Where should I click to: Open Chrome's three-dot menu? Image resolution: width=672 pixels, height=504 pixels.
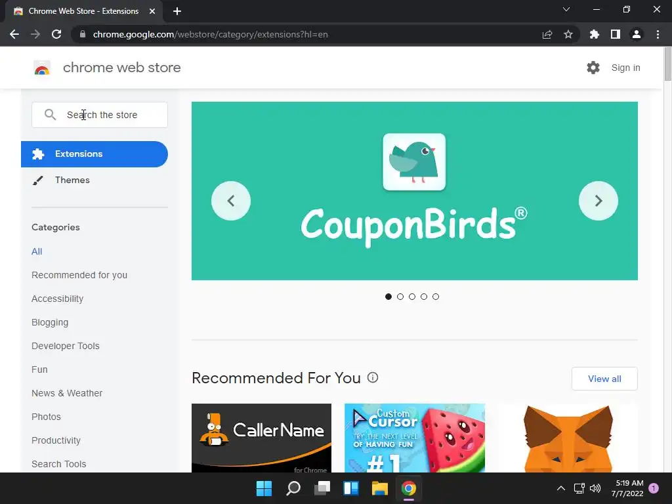pyautogui.click(x=658, y=34)
